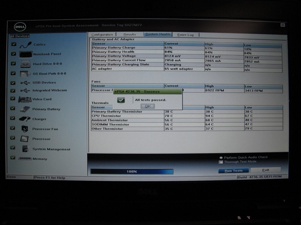
Task: Click the Memory module icon
Action: pyautogui.click(x=25, y=158)
